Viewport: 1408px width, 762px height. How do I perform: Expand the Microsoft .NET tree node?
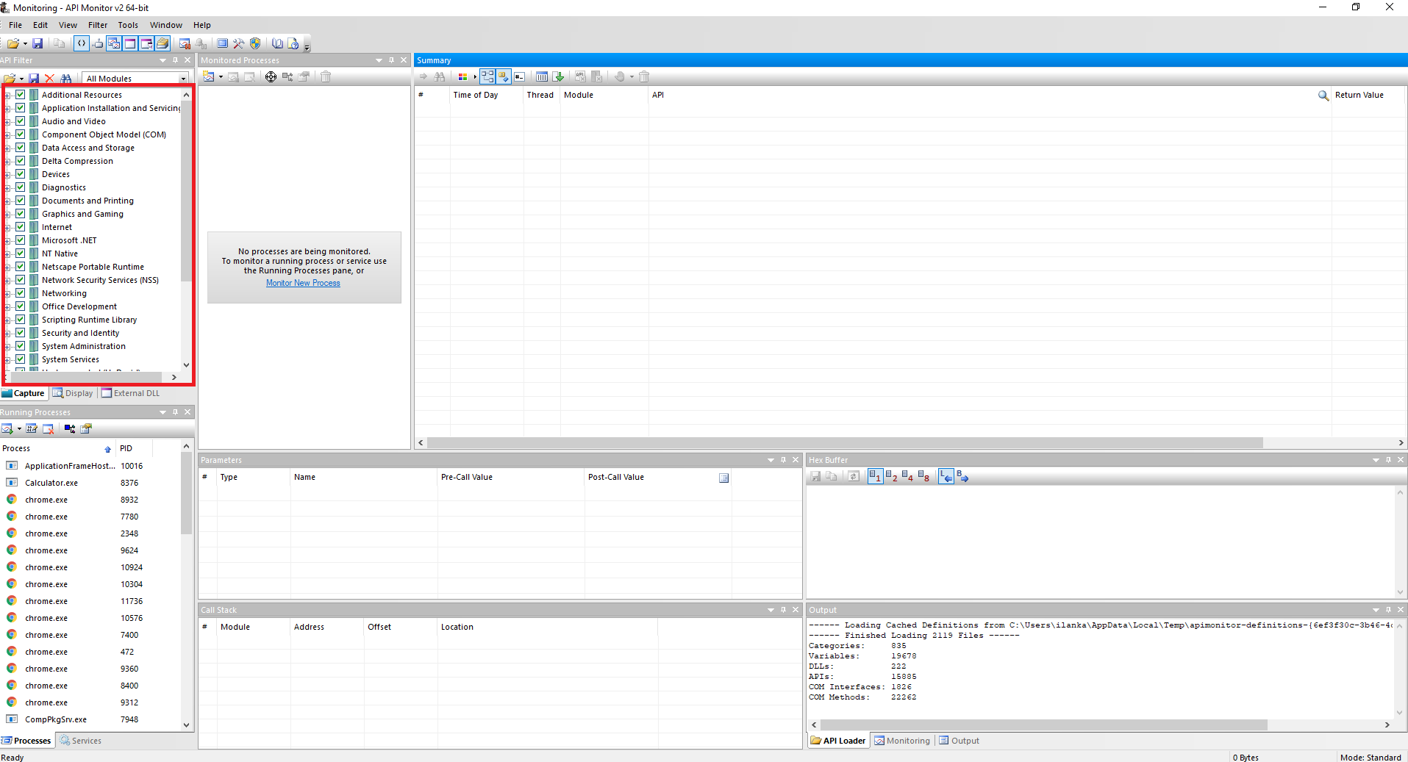pos(7,241)
